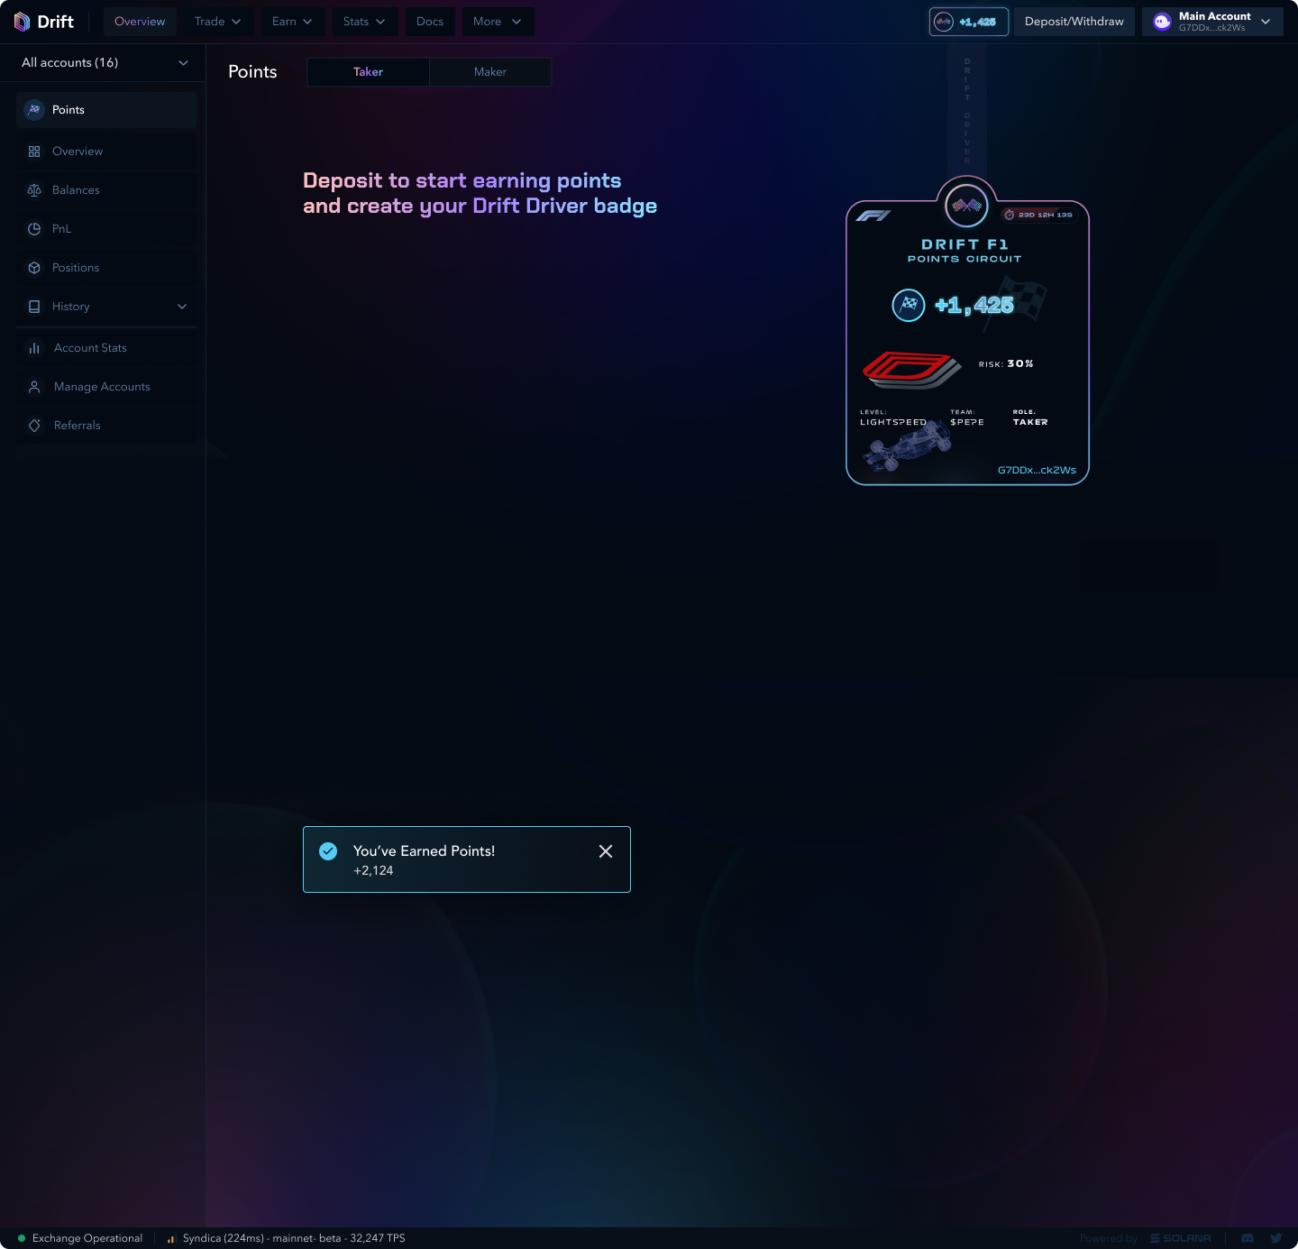Click the Positions cube icon
This screenshot has height=1249, width=1298.
tap(34, 268)
